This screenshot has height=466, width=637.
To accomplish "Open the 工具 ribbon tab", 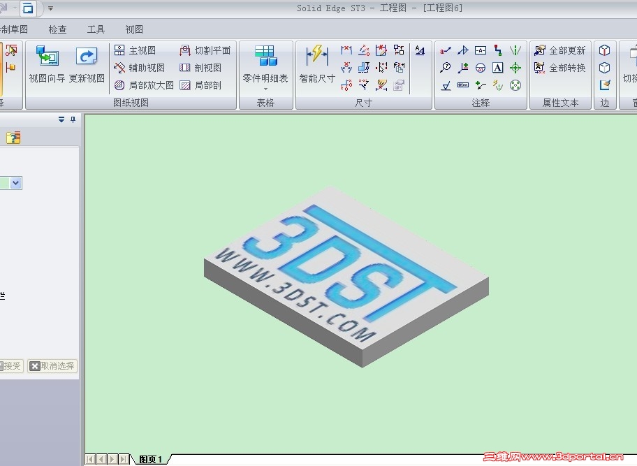I will [x=96, y=29].
